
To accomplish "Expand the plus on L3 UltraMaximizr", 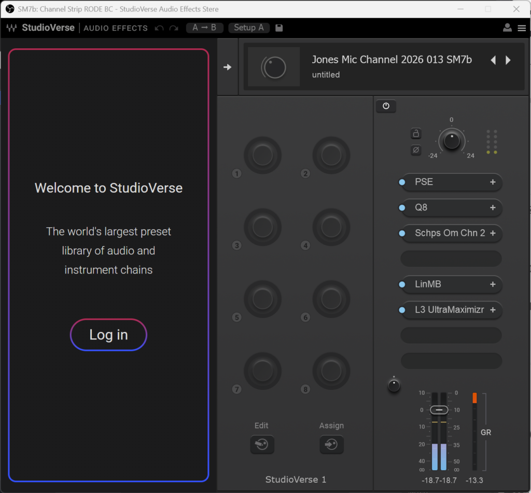I will 493,310.
